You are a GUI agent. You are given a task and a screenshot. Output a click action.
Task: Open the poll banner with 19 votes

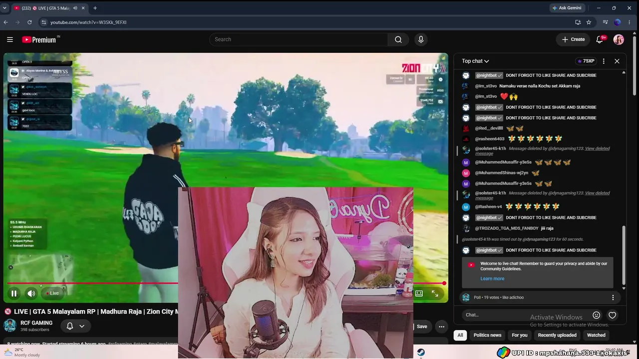coord(539,297)
